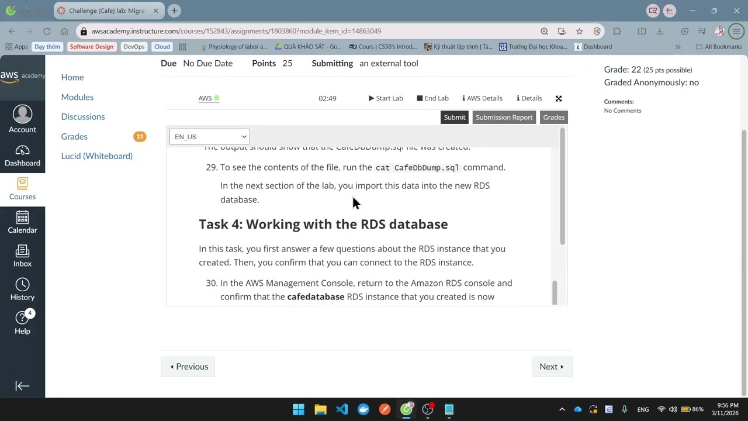This screenshot has width=748, height=421.
Task: Open AWS Details
Action: point(482,98)
